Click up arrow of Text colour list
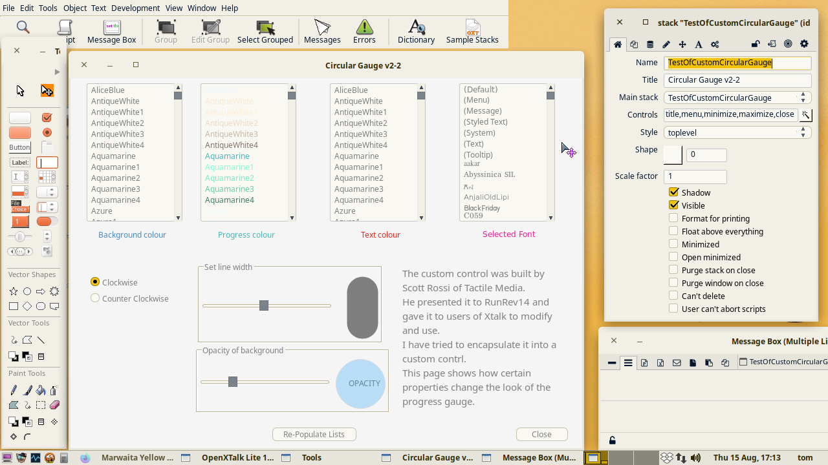828x465 pixels. 421,87
